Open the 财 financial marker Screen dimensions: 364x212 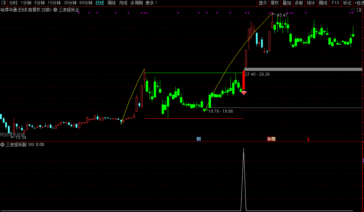point(199,139)
